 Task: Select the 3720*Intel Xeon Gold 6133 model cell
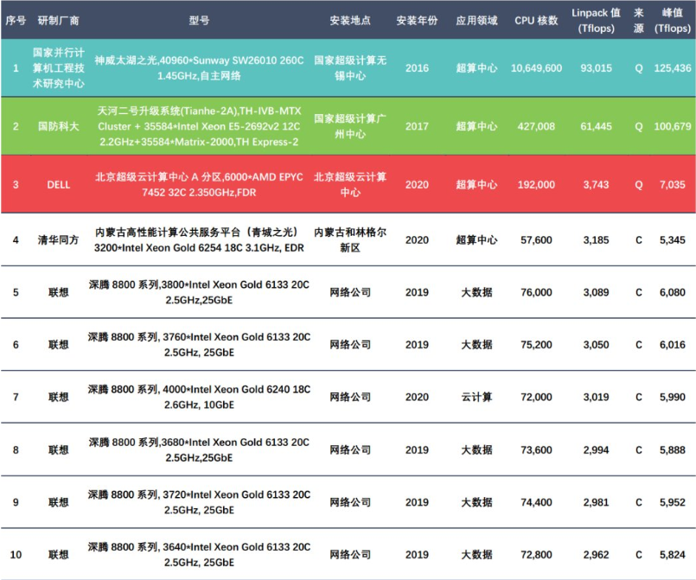[199, 502]
